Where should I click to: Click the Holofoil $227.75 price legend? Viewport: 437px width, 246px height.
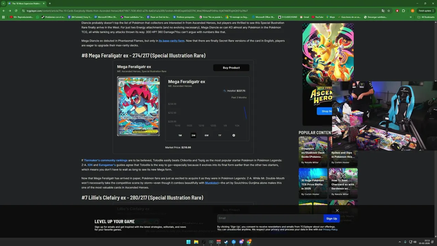pos(234,91)
